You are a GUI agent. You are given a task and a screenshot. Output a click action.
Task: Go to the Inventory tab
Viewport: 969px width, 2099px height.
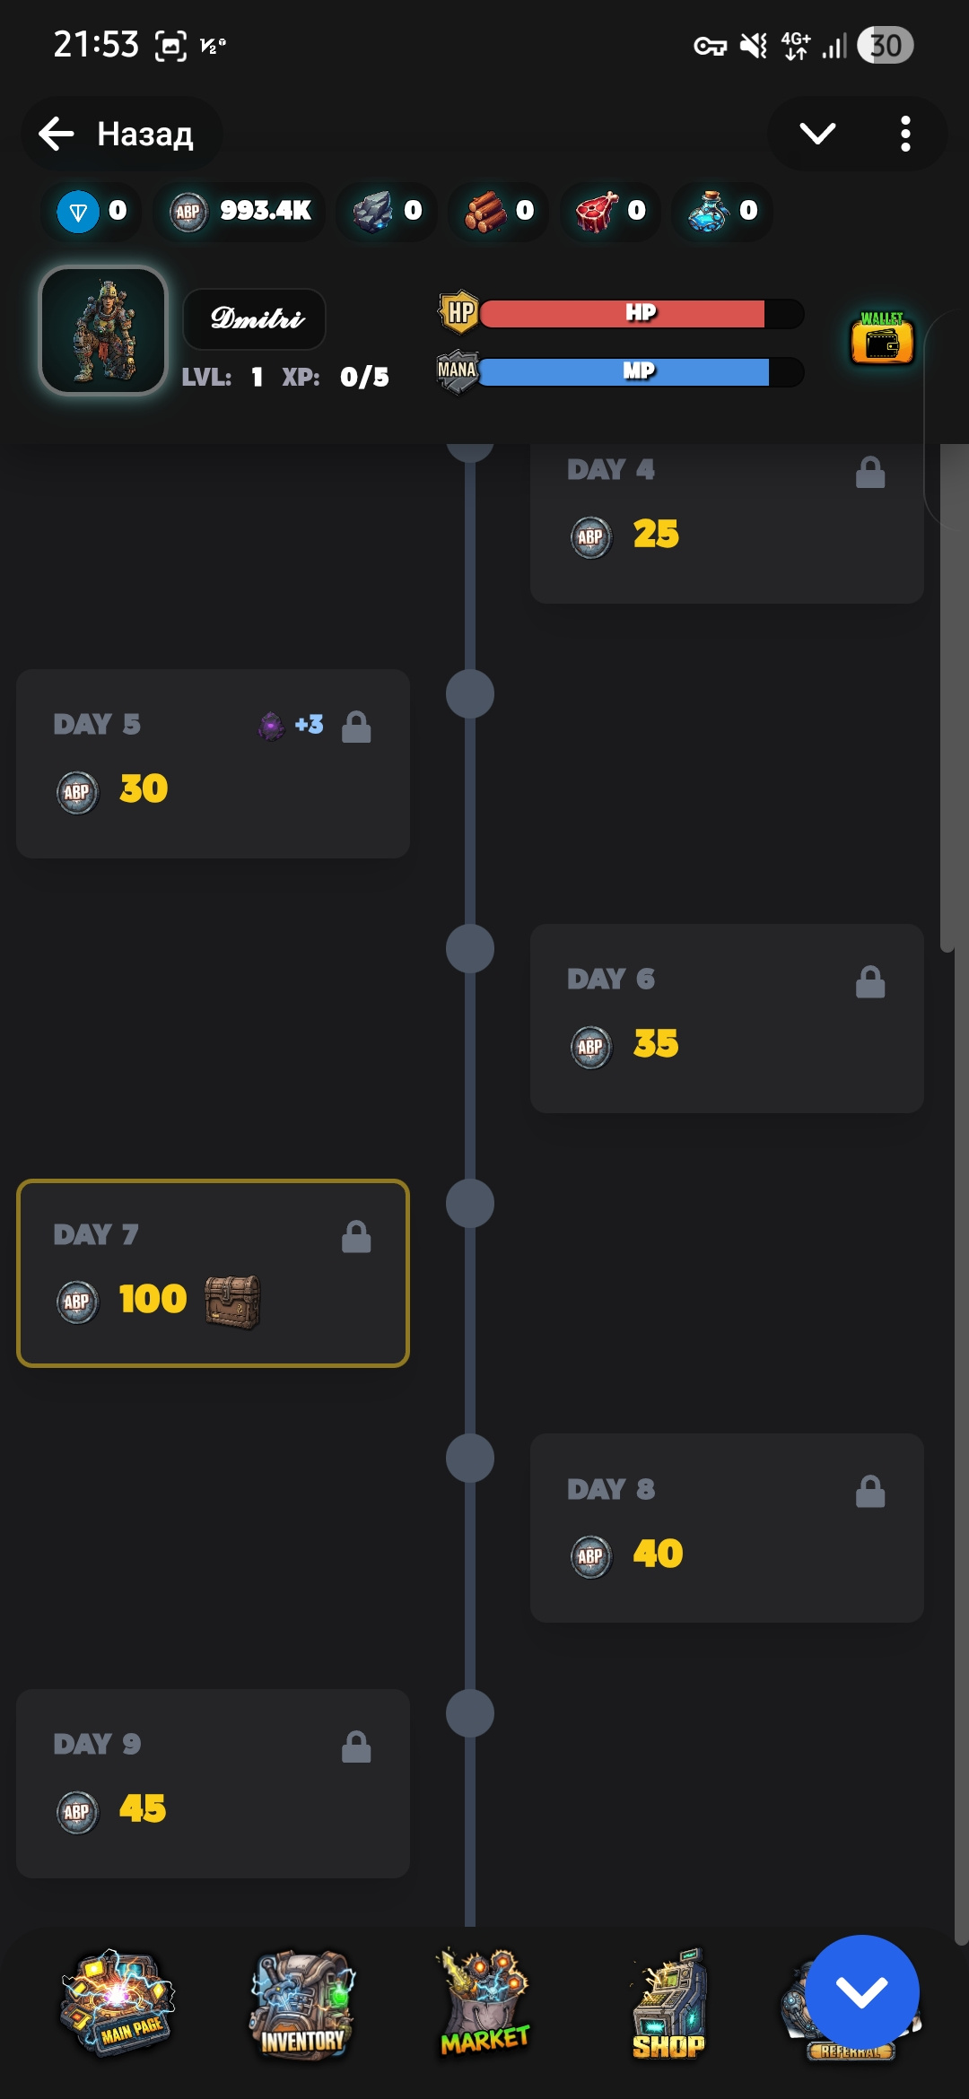click(x=302, y=2006)
